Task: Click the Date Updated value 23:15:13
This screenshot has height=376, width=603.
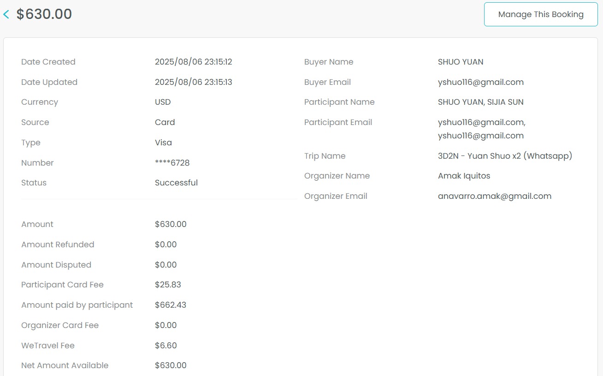Action: tap(193, 82)
